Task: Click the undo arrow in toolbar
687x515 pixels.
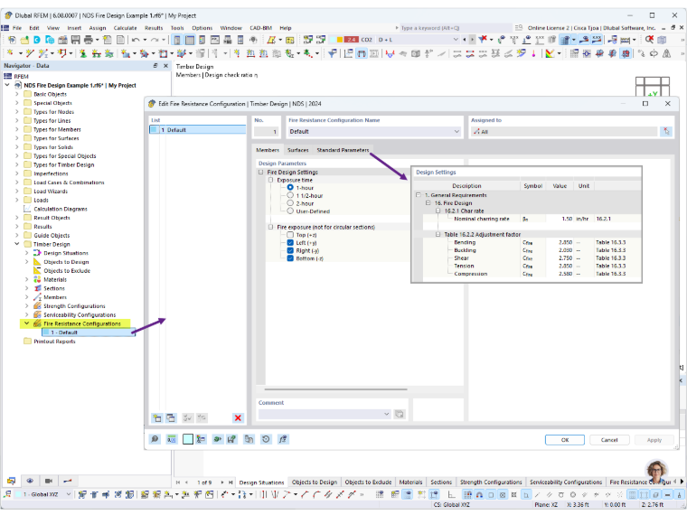Action: point(136,40)
